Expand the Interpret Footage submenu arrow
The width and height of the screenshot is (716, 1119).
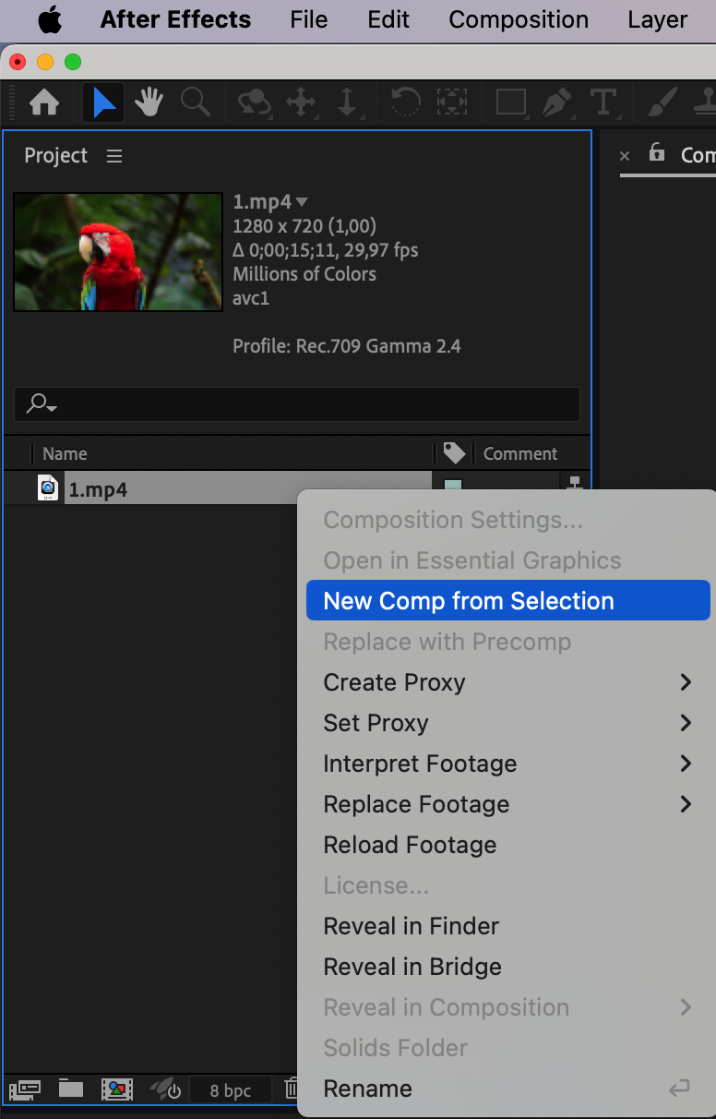[686, 764]
